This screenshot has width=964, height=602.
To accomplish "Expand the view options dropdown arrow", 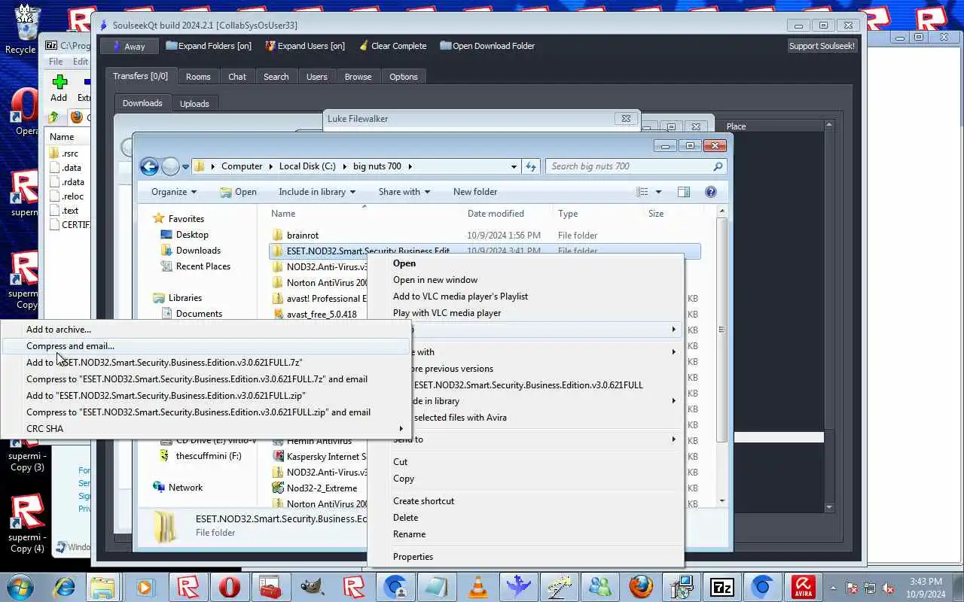I will pos(658,192).
